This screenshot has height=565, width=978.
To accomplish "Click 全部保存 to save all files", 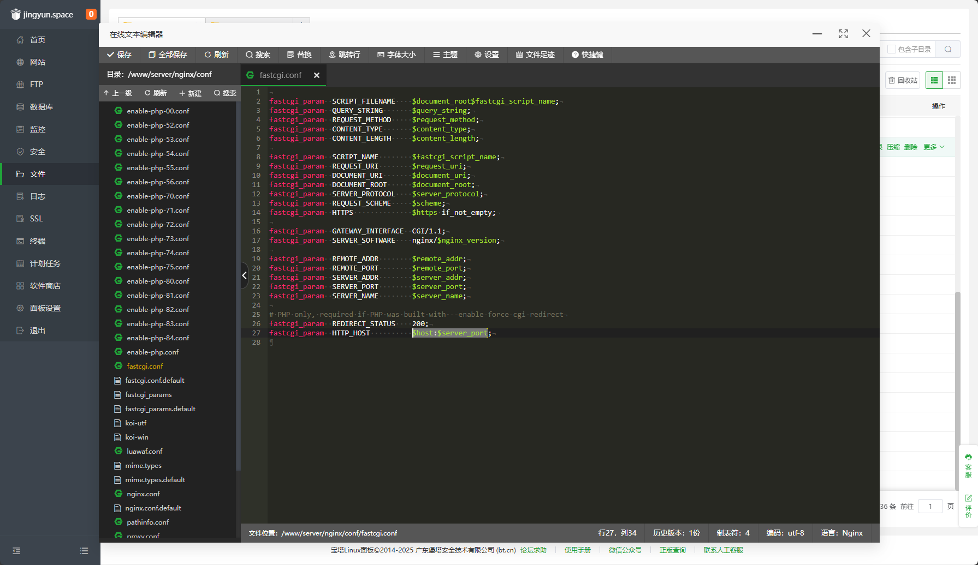I will tap(168, 55).
